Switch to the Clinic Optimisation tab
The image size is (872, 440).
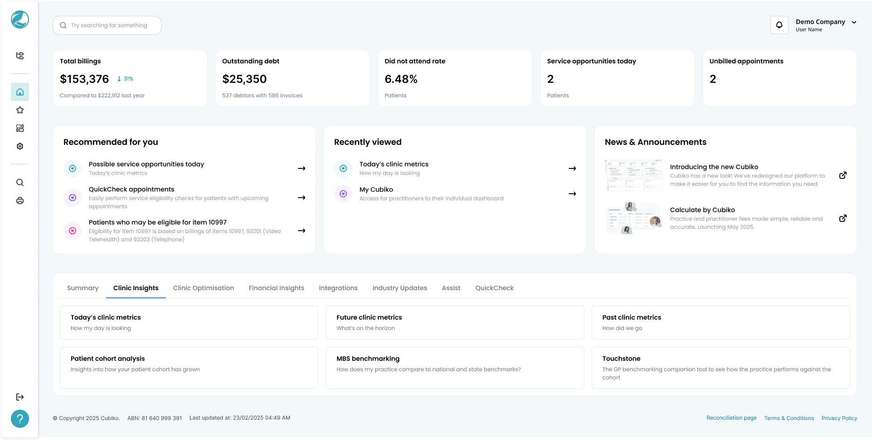203,288
